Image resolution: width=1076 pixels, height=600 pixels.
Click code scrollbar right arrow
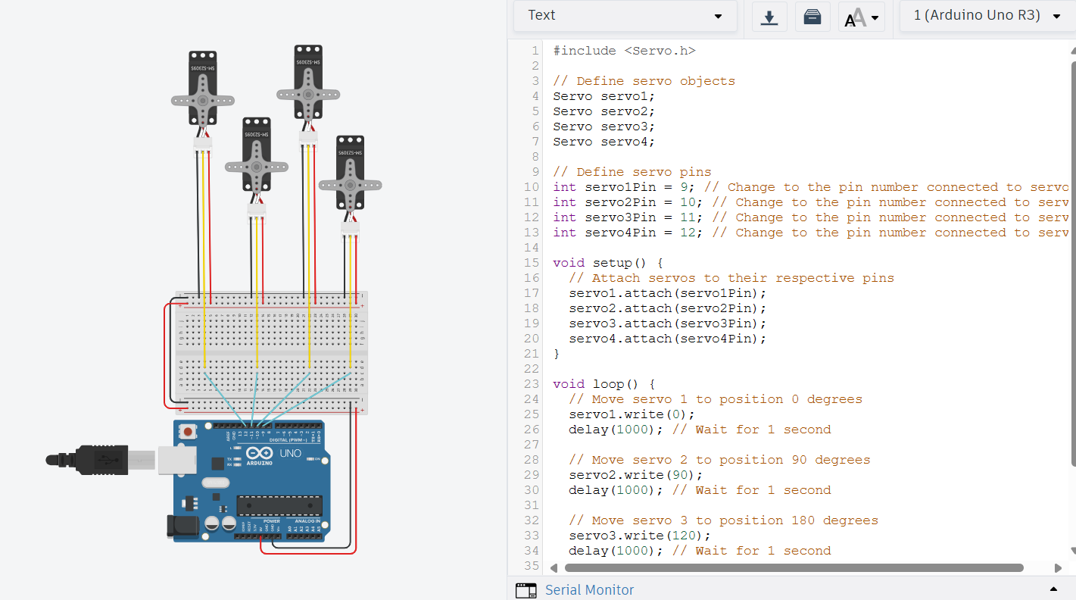pyautogui.click(x=1058, y=567)
